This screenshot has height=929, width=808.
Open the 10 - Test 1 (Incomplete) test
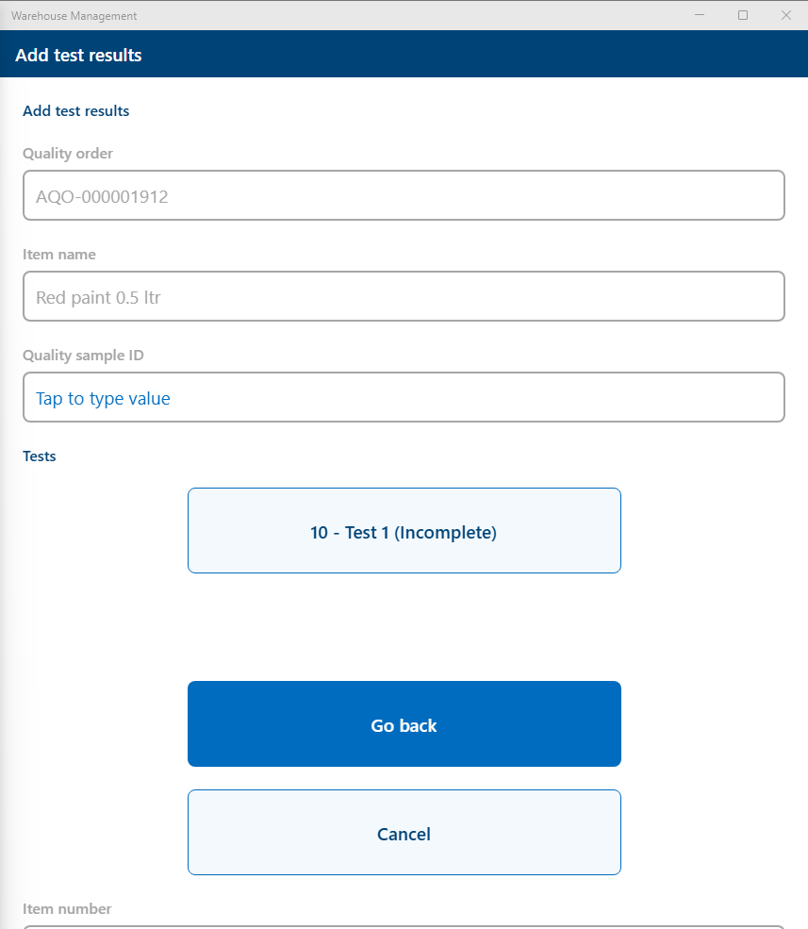(x=404, y=531)
